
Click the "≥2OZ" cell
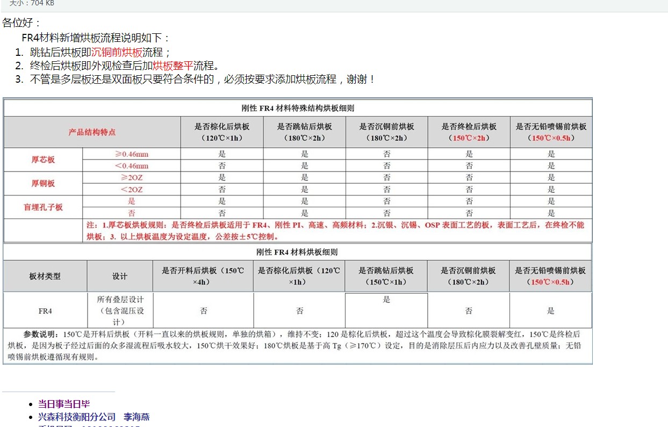(x=132, y=178)
